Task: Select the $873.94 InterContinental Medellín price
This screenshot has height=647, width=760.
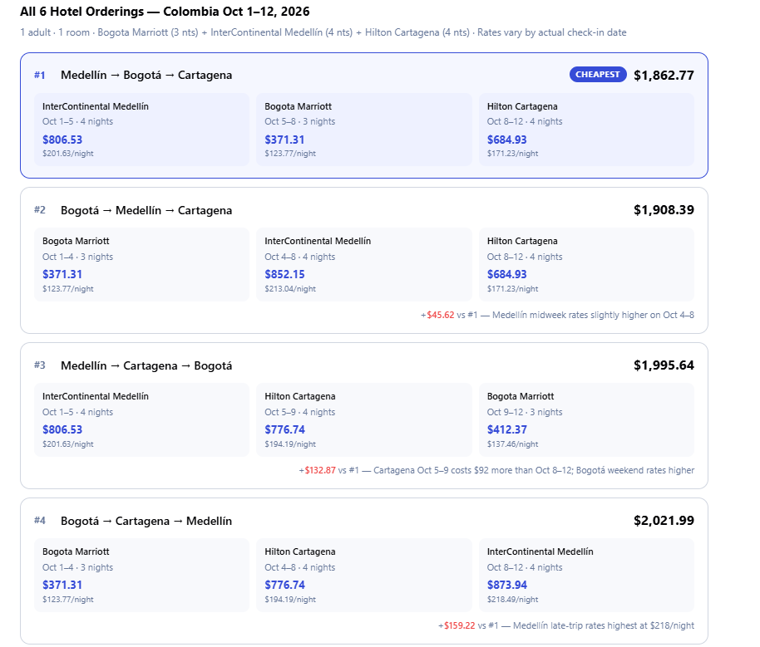Action: pos(506,585)
